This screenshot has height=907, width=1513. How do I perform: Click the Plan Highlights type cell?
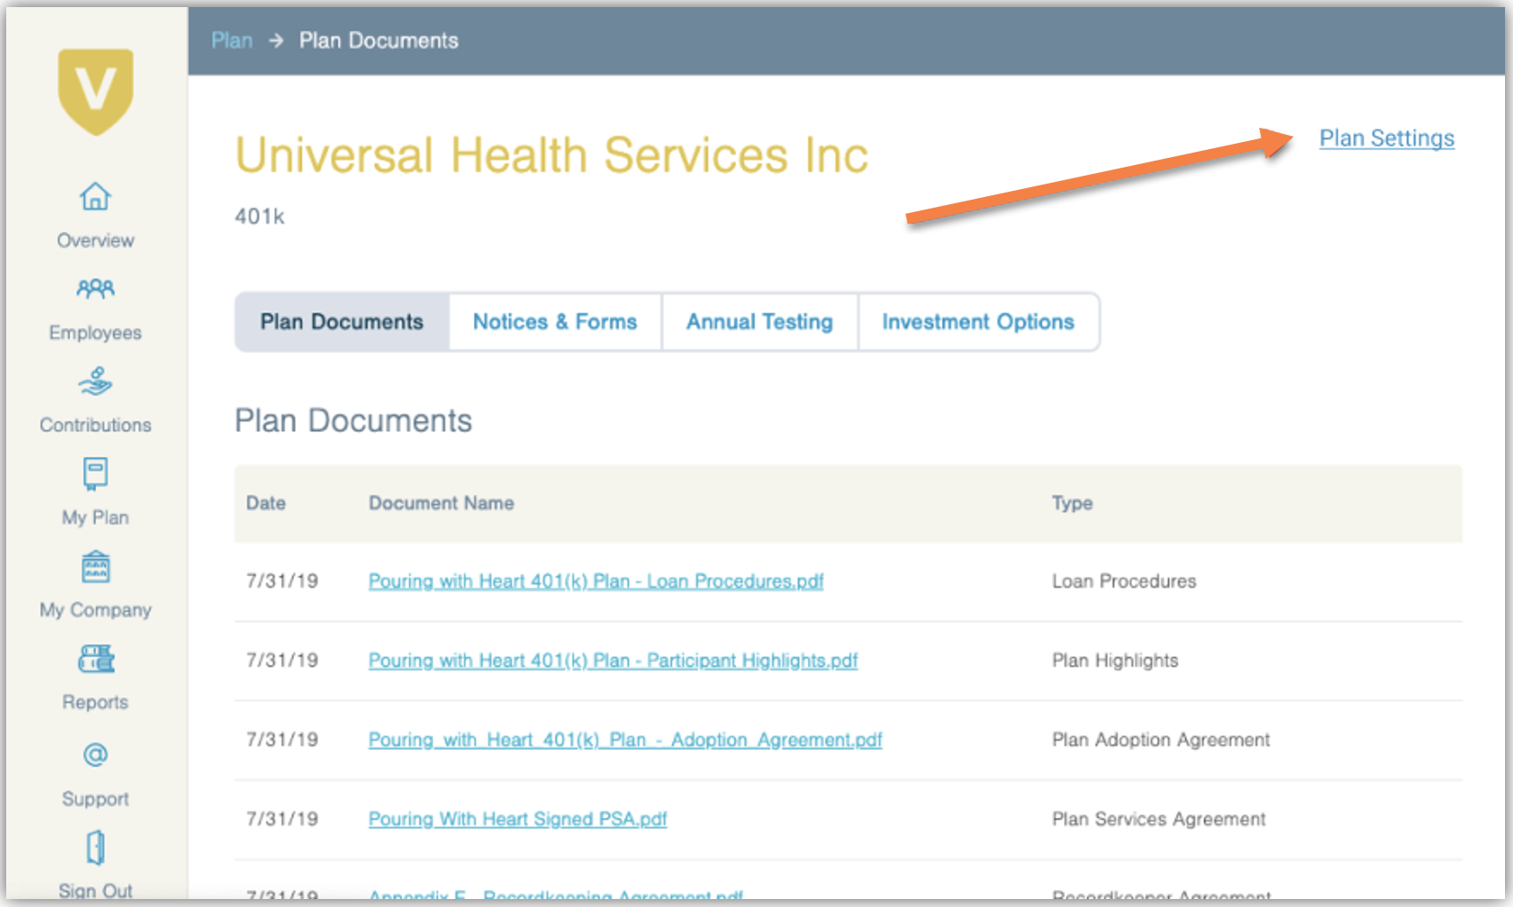(1115, 660)
